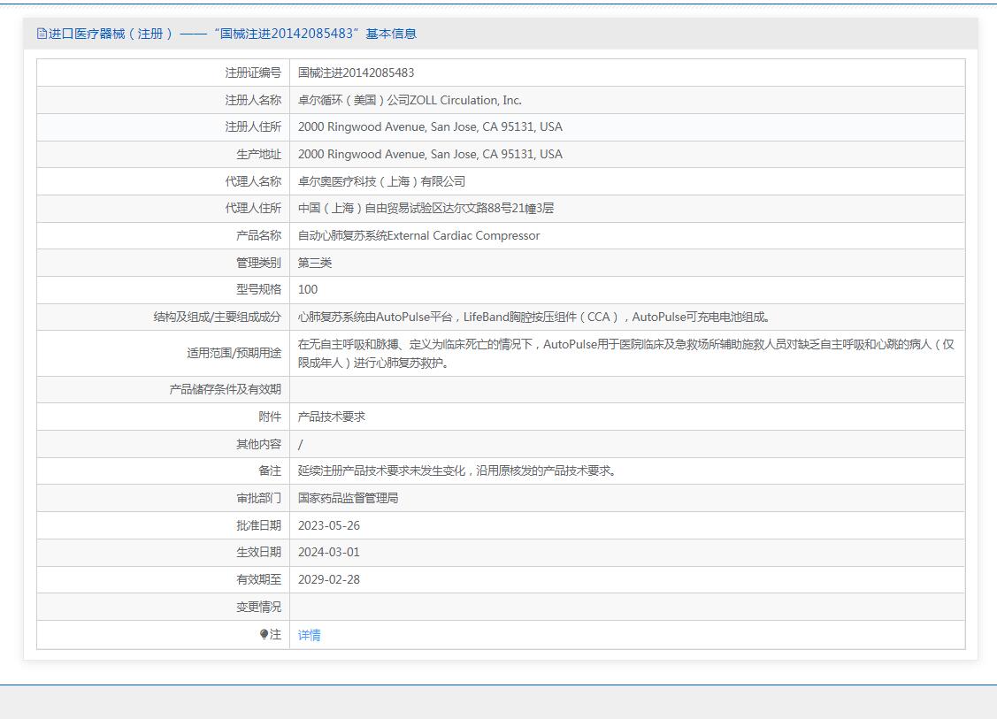Click the 代理人名称 label
997x719 pixels.
[x=253, y=181]
